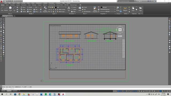This screenshot has width=171, height=96.
Task: Click Create block button
Action: click(x=84, y=7)
